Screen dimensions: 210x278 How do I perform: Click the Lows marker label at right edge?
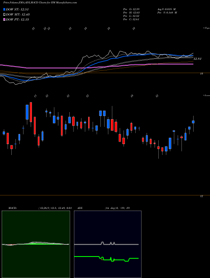207,96
